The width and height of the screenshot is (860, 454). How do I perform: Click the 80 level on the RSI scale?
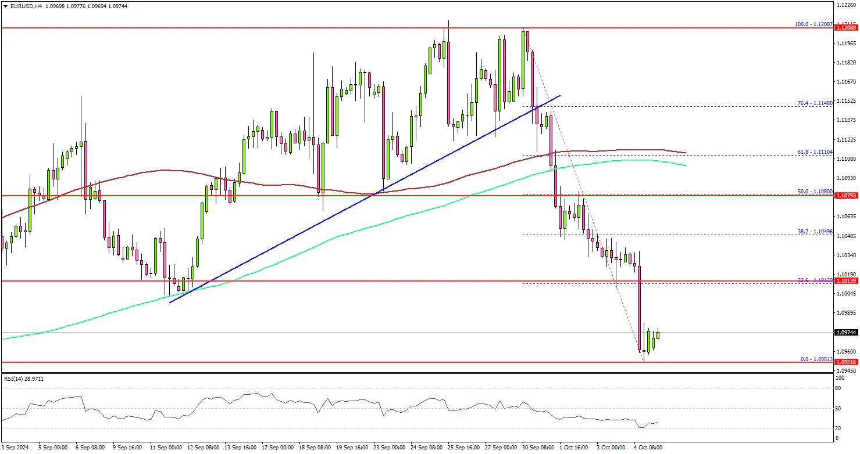(x=838, y=388)
